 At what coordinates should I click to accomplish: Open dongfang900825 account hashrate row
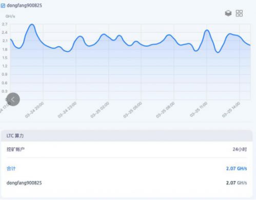[127, 183]
